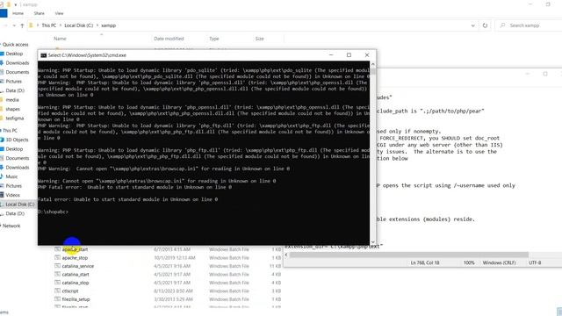Viewport: 562px width, 316px height.
Task: Select the apache_stop batch file
Action: (75, 258)
